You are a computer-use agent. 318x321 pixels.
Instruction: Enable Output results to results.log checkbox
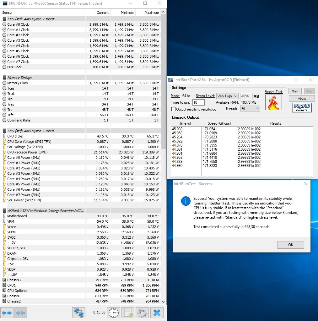(173, 109)
